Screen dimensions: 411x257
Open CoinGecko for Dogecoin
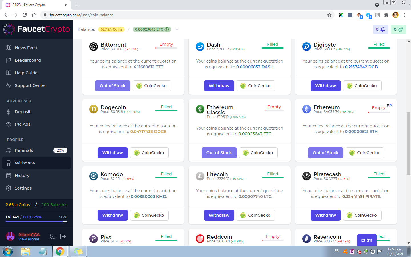click(x=149, y=153)
